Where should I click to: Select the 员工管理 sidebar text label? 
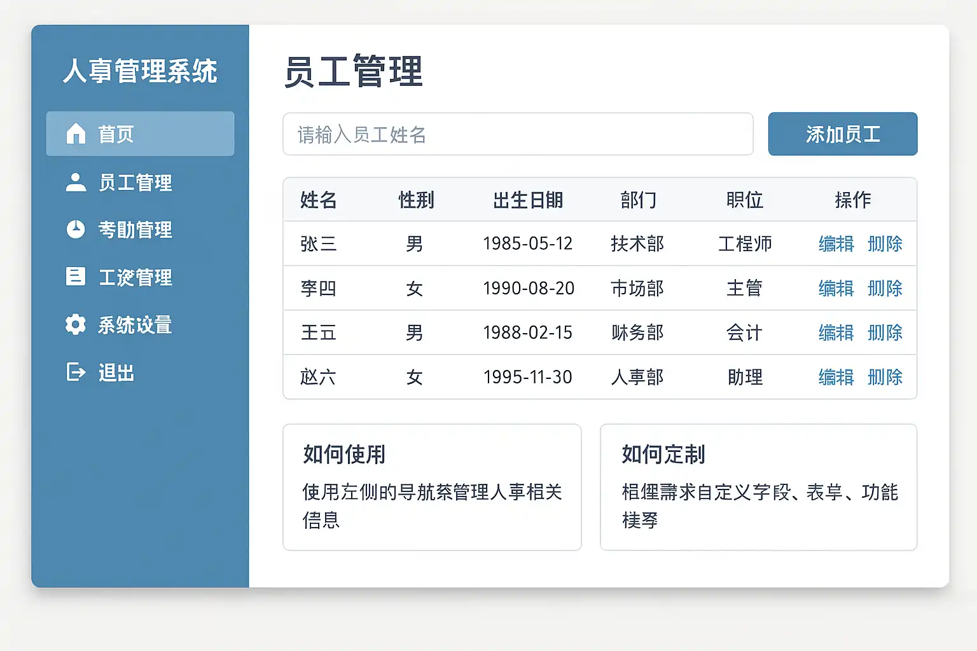135,182
